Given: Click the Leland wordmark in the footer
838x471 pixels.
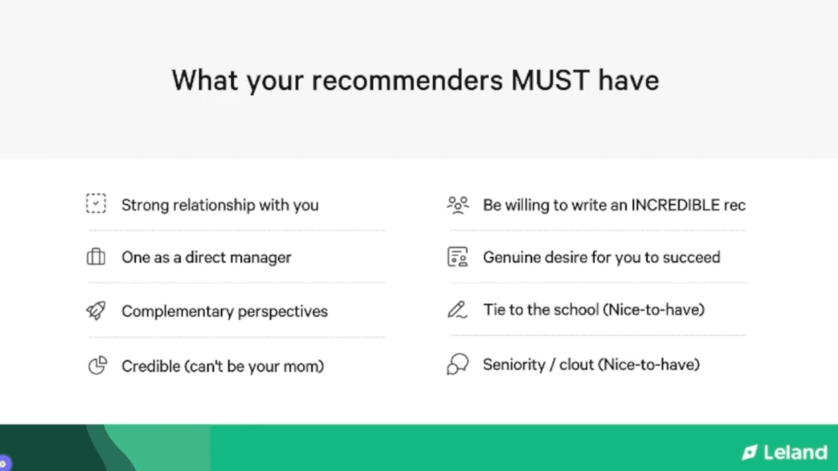Looking at the screenshot, I should (796, 452).
